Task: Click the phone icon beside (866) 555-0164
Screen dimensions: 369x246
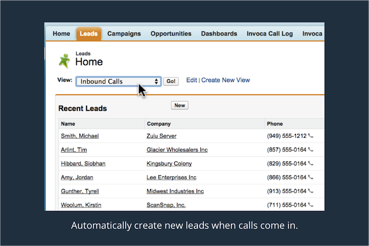Action: point(310,178)
